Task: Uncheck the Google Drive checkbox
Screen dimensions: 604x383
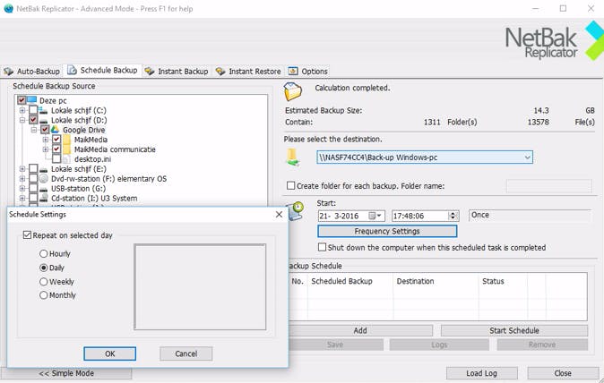Action: coord(45,130)
